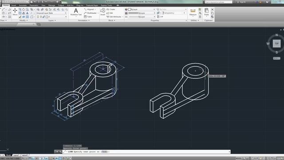Click the Insert block tool
This screenshot has height=160, width=284.
(103, 12)
